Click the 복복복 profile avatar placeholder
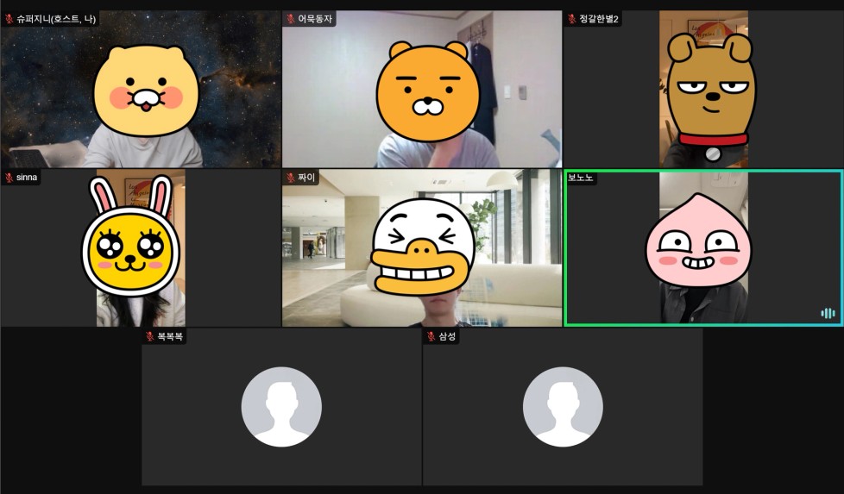 point(281,407)
